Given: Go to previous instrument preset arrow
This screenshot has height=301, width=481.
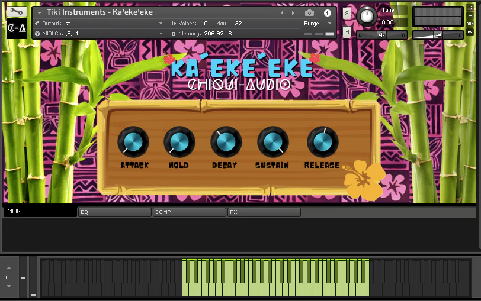Looking at the screenshot, I should (282, 13).
